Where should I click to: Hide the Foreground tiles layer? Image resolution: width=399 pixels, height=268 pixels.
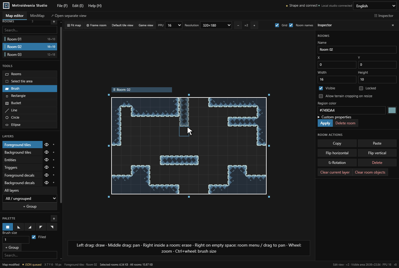pos(47,145)
